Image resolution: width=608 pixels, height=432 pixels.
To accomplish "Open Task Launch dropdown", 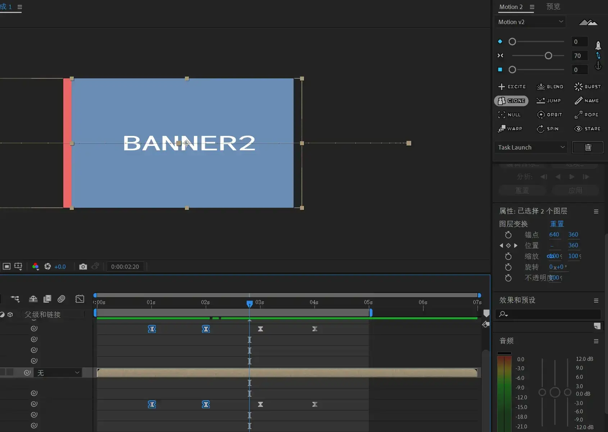I will click(531, 147).
